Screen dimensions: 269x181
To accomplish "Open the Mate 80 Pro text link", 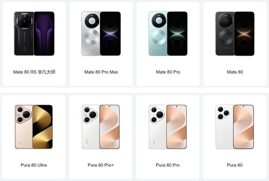I will tap(168, 72).
